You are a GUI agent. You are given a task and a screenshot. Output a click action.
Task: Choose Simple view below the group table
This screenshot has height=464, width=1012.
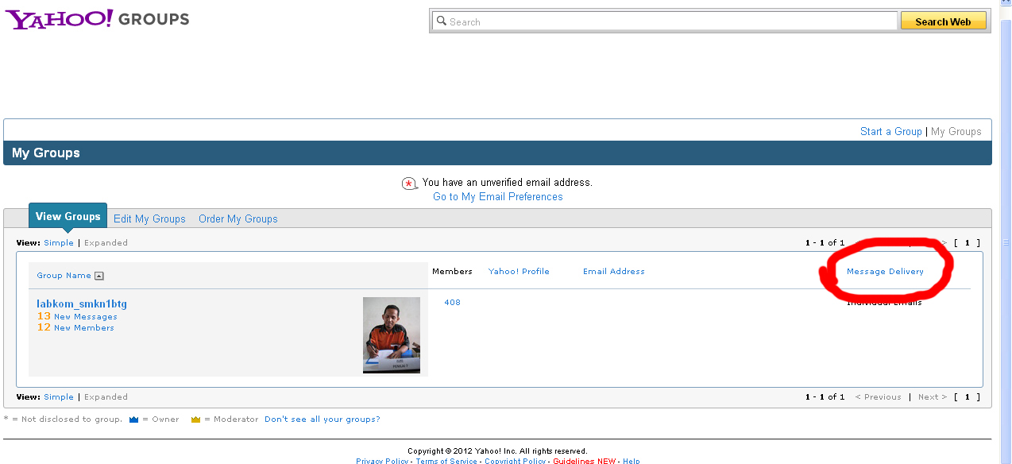pyautogui.click(x=59, y=397)
